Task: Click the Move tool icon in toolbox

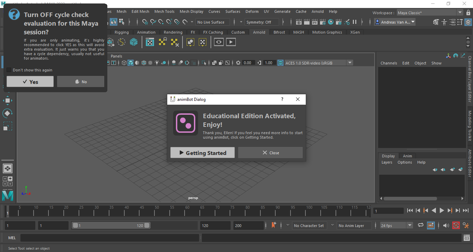Action: (8, 101)
